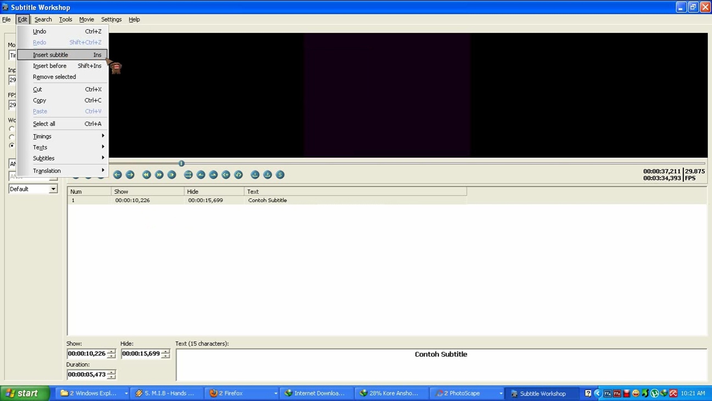Open the Default dropdown in left panel

pos(53,189)
